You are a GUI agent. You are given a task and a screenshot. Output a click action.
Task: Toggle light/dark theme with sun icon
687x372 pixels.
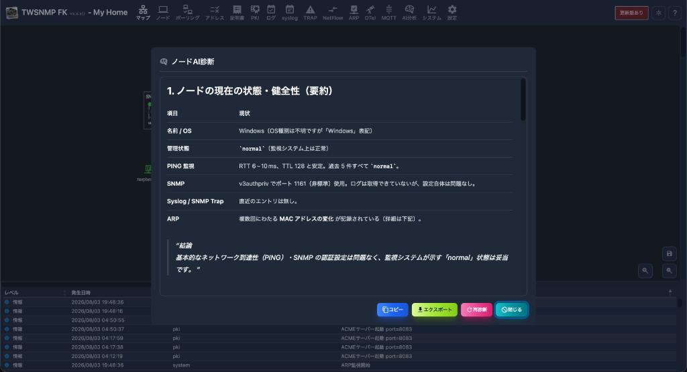pos(659,13)
